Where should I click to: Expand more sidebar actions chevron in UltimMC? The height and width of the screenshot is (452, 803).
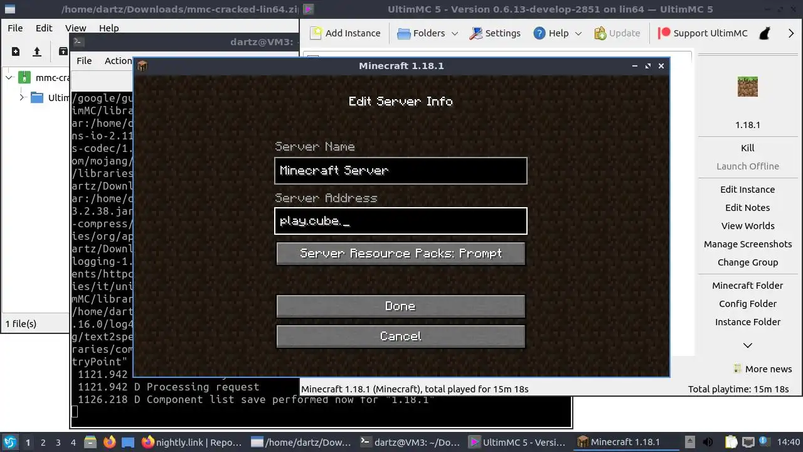point(747,345)
